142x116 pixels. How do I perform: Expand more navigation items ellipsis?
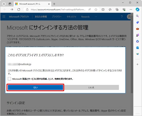point(96,17)
